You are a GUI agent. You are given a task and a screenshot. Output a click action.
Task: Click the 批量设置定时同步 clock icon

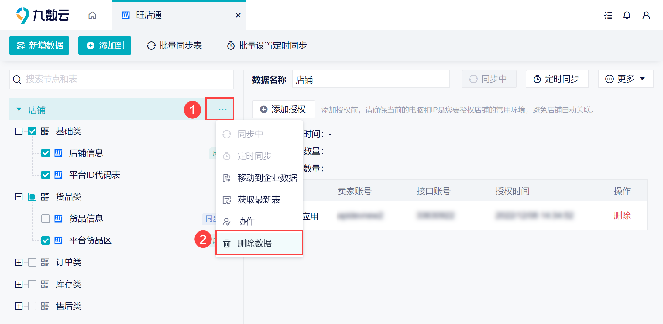[231, 46]
